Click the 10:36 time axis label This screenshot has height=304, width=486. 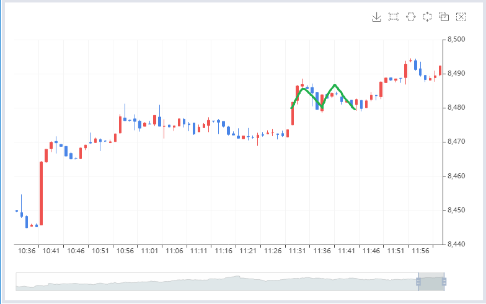tap(27, 251)
